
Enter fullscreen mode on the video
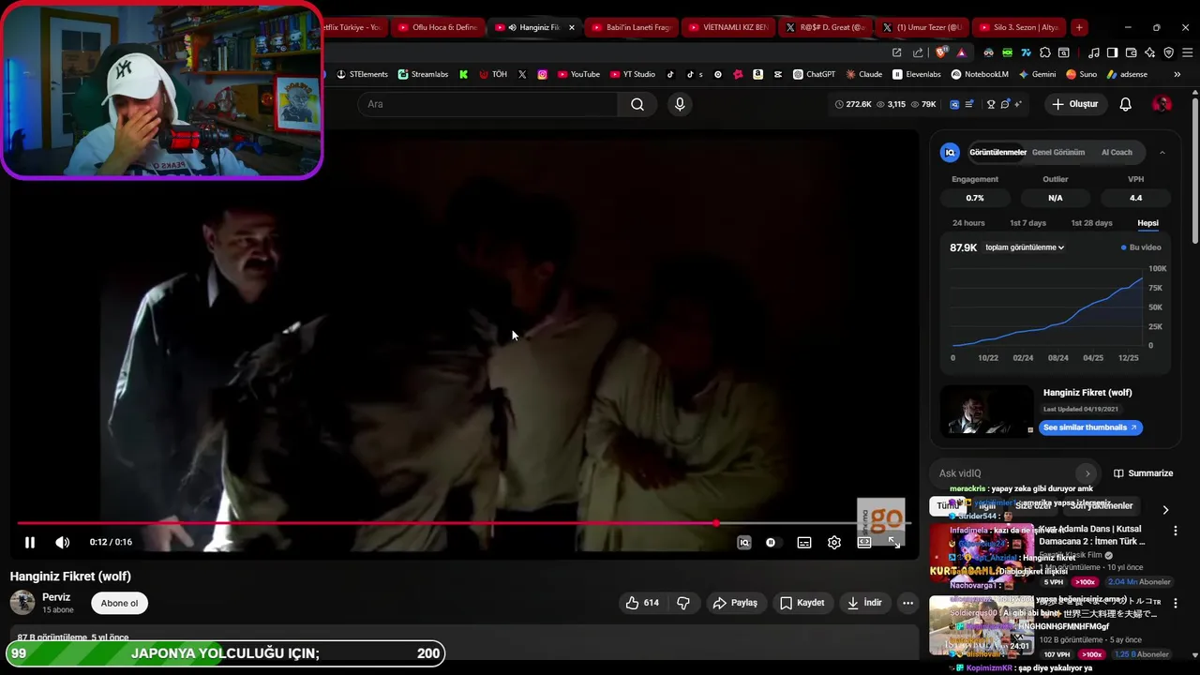pyautogui.click(x=894, y=542)
